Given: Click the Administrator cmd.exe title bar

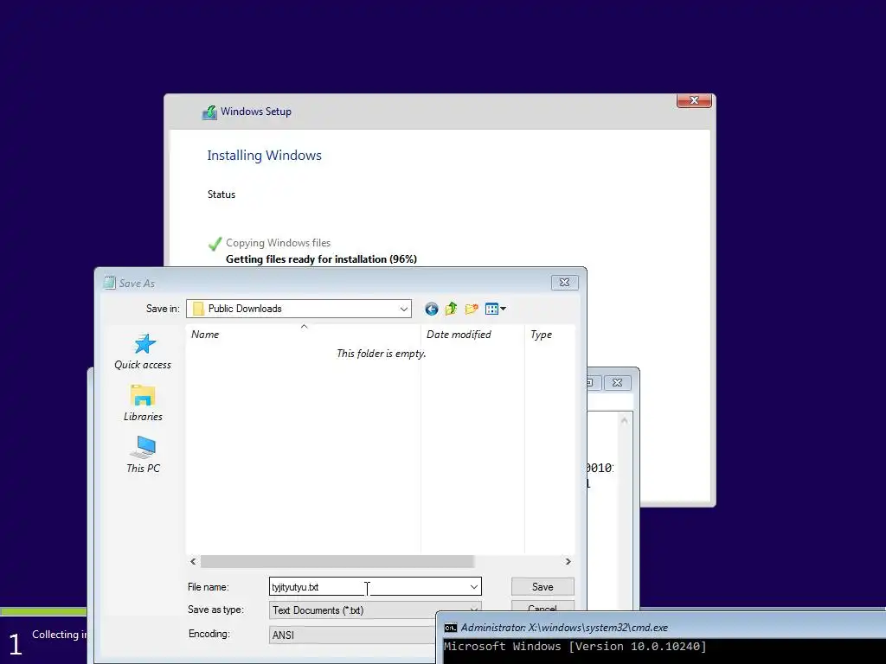Looking at the screenshot, I should (x=661, y=628).
